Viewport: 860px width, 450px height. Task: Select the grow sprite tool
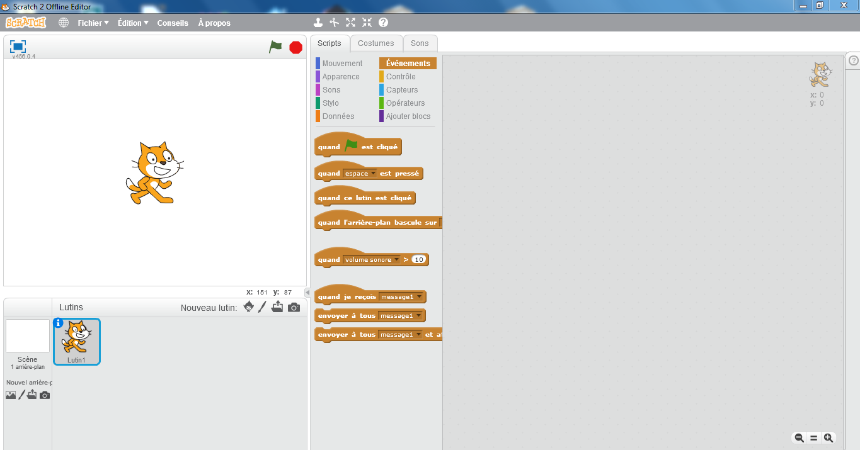(350, 22)
